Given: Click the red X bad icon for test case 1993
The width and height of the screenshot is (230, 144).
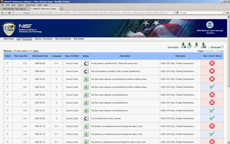Looking at the screenshot, I should (x=212, y=126).
